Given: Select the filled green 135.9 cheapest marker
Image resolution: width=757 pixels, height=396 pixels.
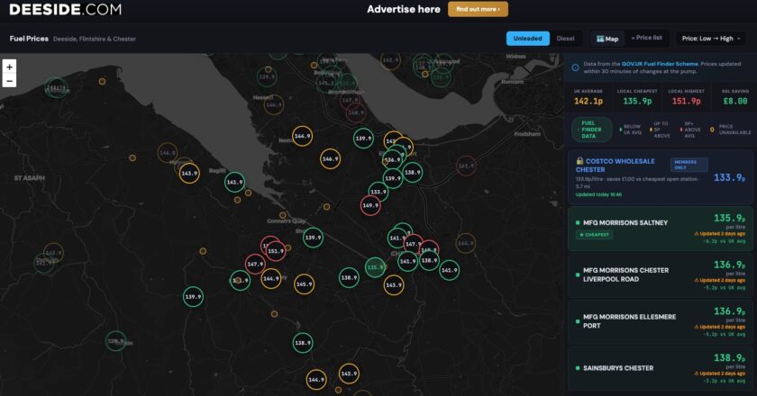Looking at the screenshot, I should coord(375,267).
